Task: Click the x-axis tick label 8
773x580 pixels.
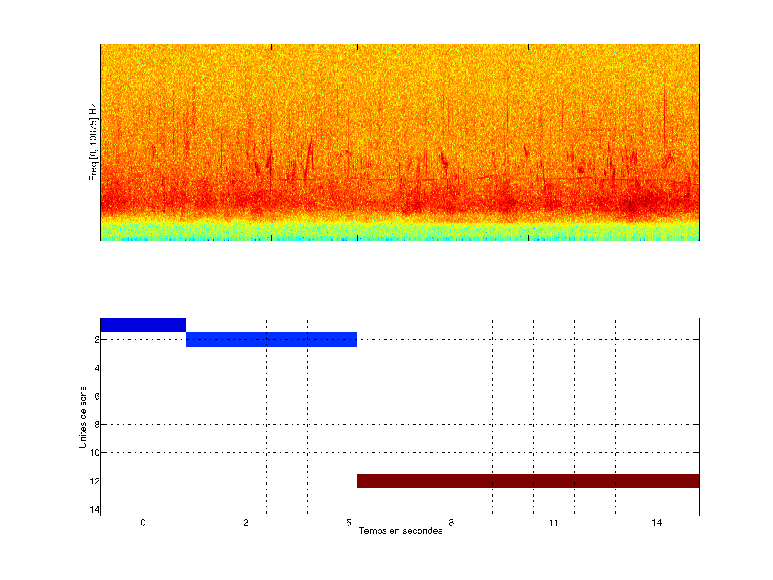Action: [451, 523]
